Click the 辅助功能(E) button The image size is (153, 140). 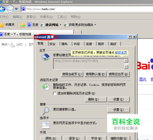click(x=119, y=138)
